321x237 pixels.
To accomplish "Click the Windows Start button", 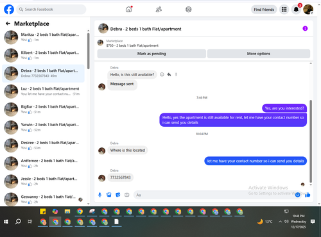I will coord(6,222).
